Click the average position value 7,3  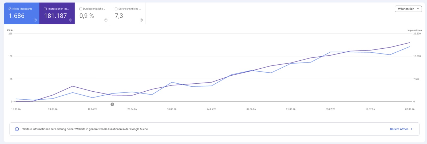(119, 16)
